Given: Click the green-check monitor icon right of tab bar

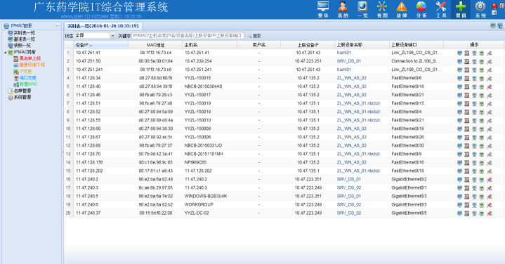Looking at the screenshot, I should 493,26.
